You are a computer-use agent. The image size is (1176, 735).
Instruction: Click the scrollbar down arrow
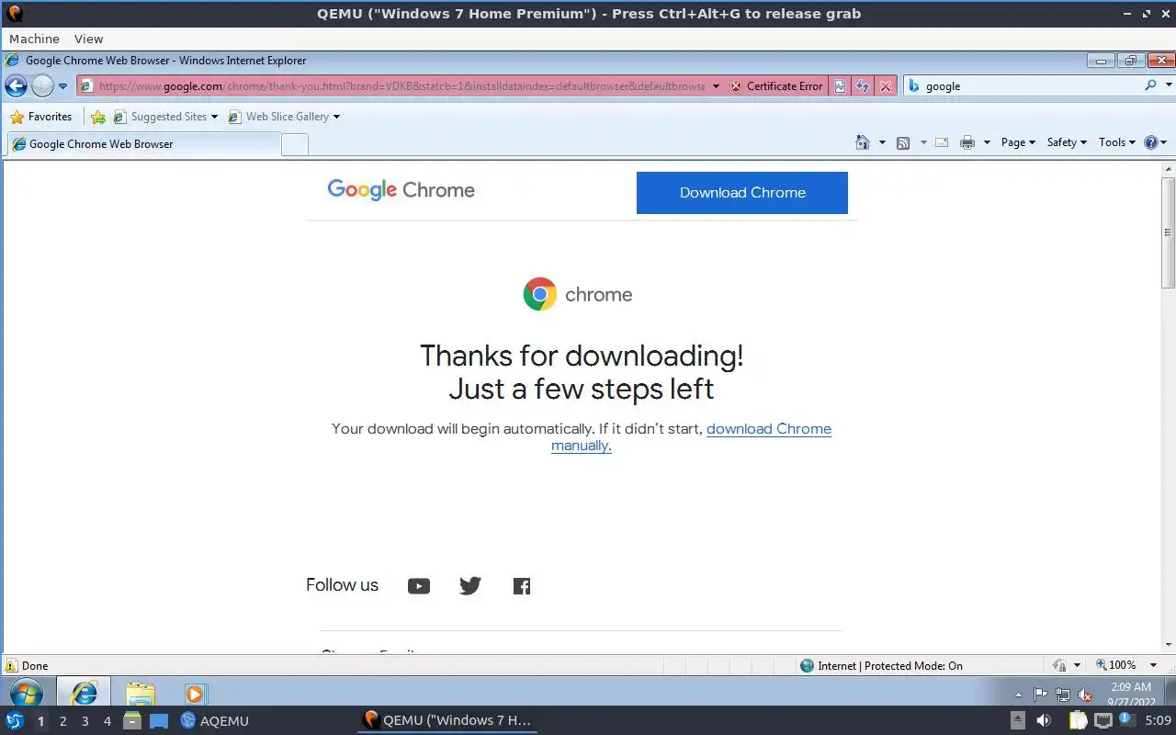1169,645
